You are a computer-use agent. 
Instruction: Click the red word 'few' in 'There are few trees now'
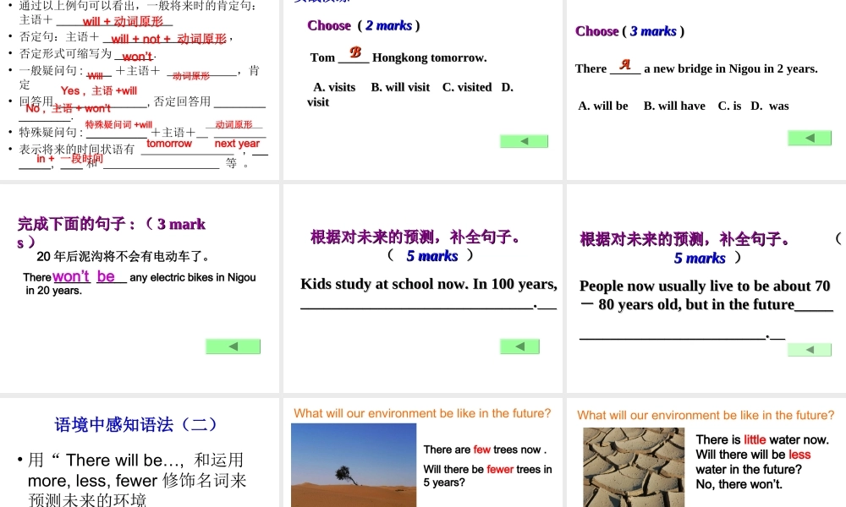[x=482, y=450]
